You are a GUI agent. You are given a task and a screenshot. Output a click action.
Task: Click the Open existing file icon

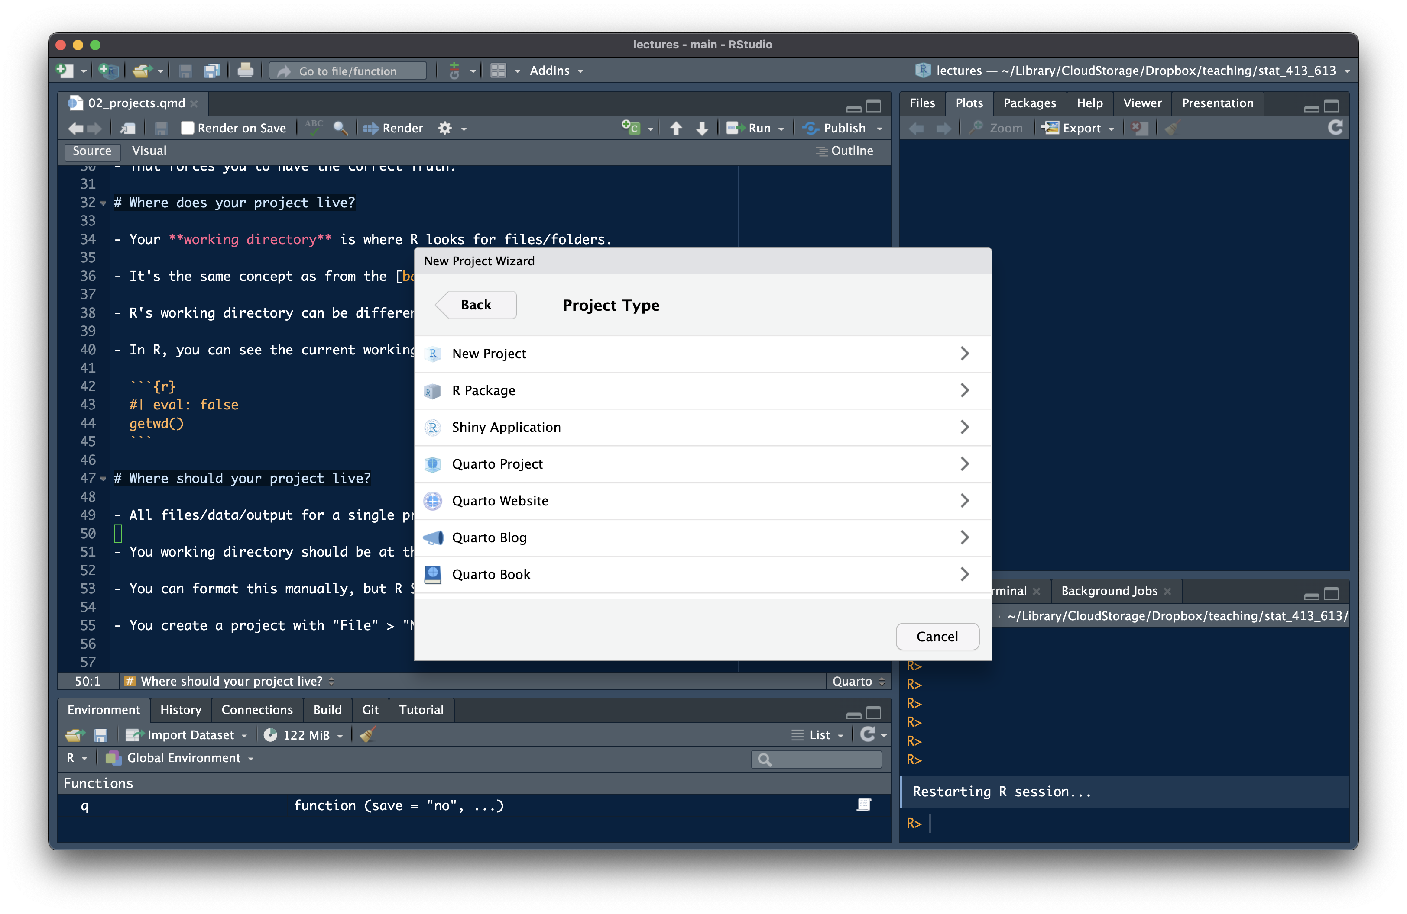click(x=143, y=71)
